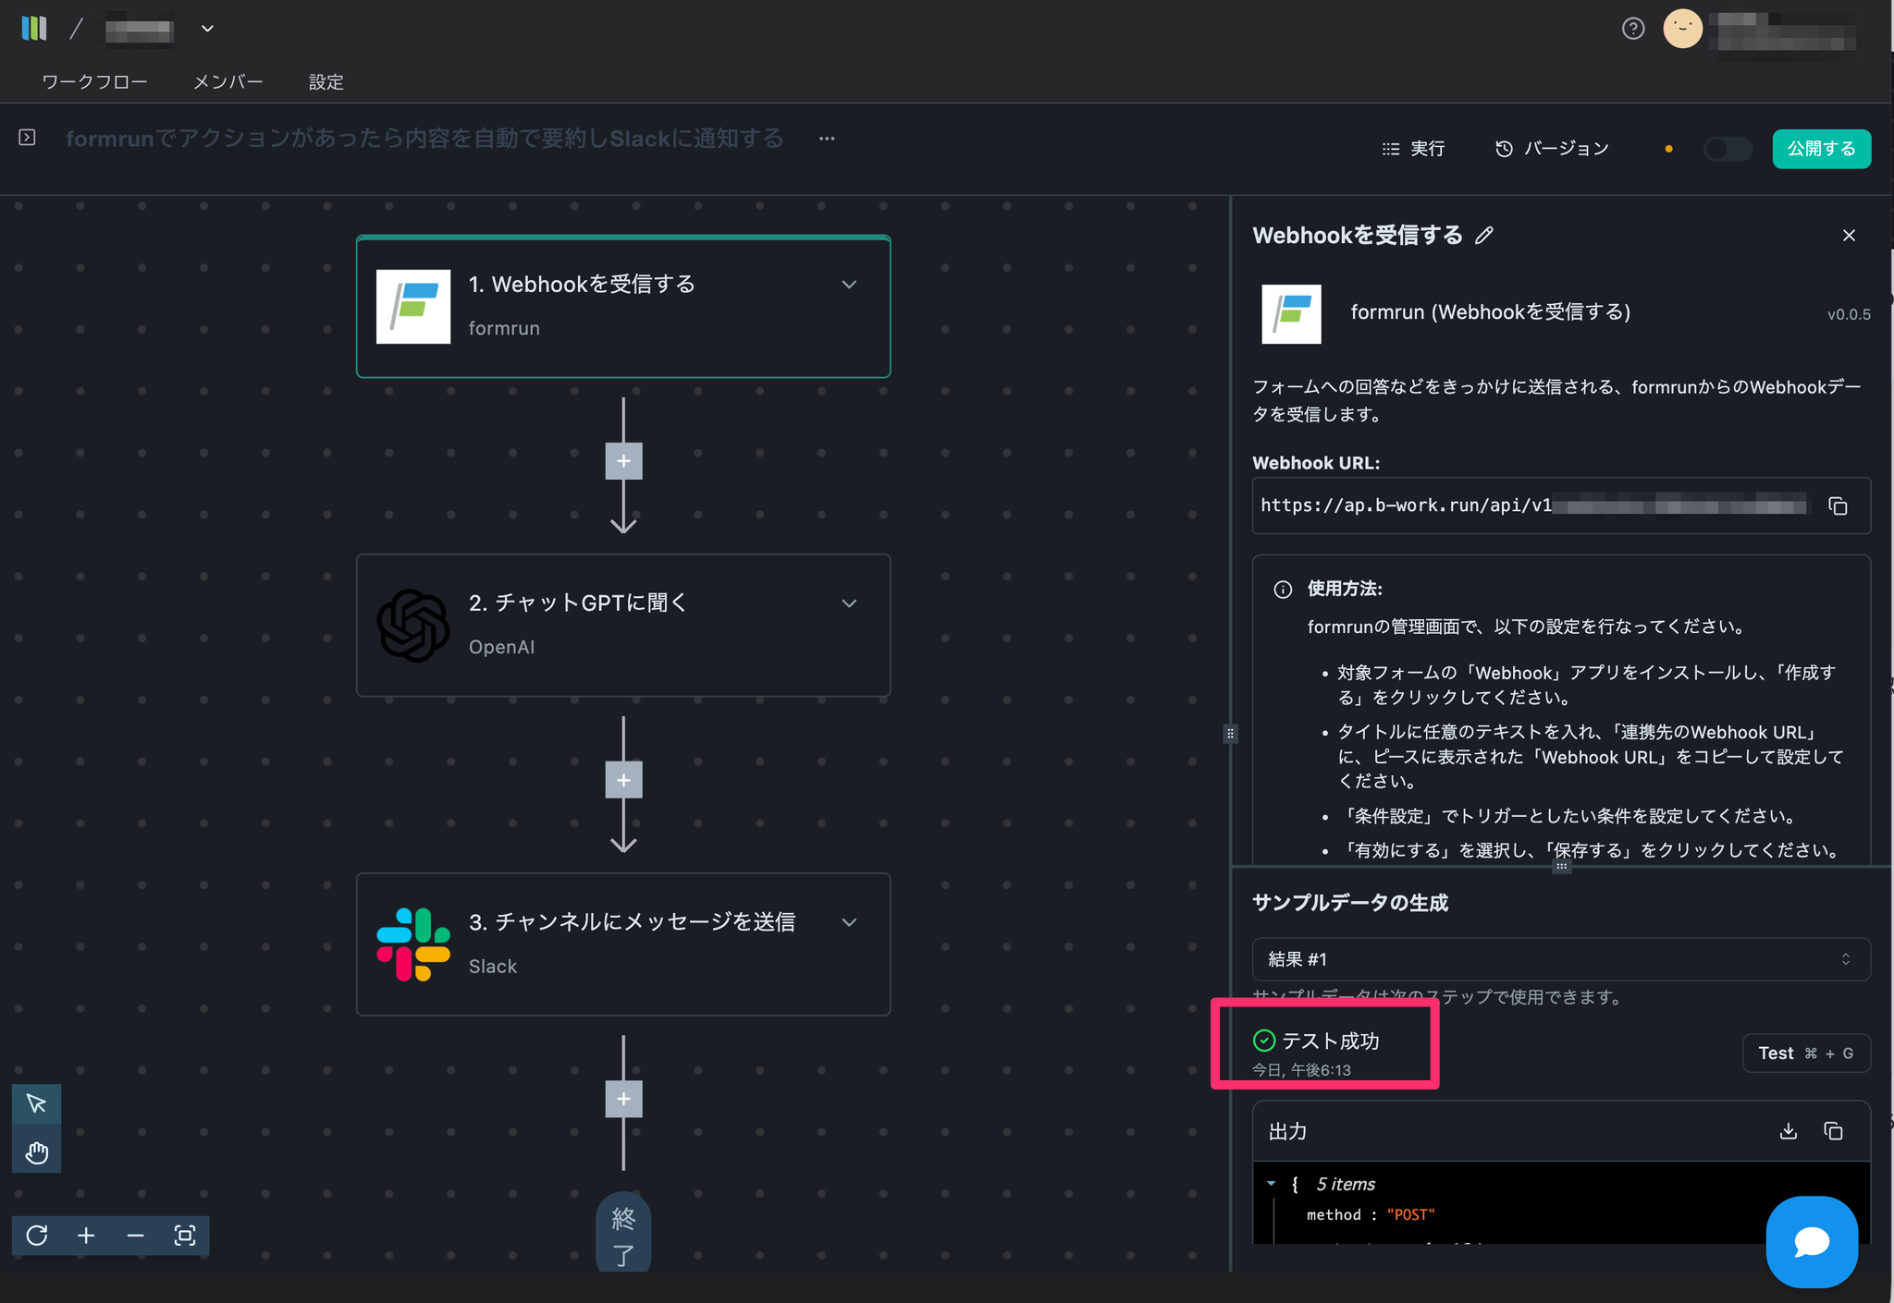Select the hand pan tool
This screenshot has height=1303, width=1894.
pos(37,1151)
